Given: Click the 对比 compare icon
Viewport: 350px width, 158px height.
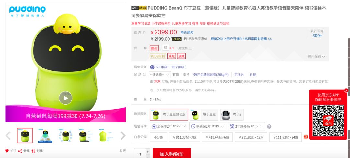Looking at the screenshot, I should tap(33, 151).
